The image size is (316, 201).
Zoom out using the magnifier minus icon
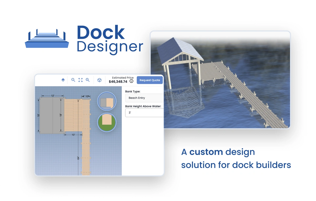tap(73, 80)
